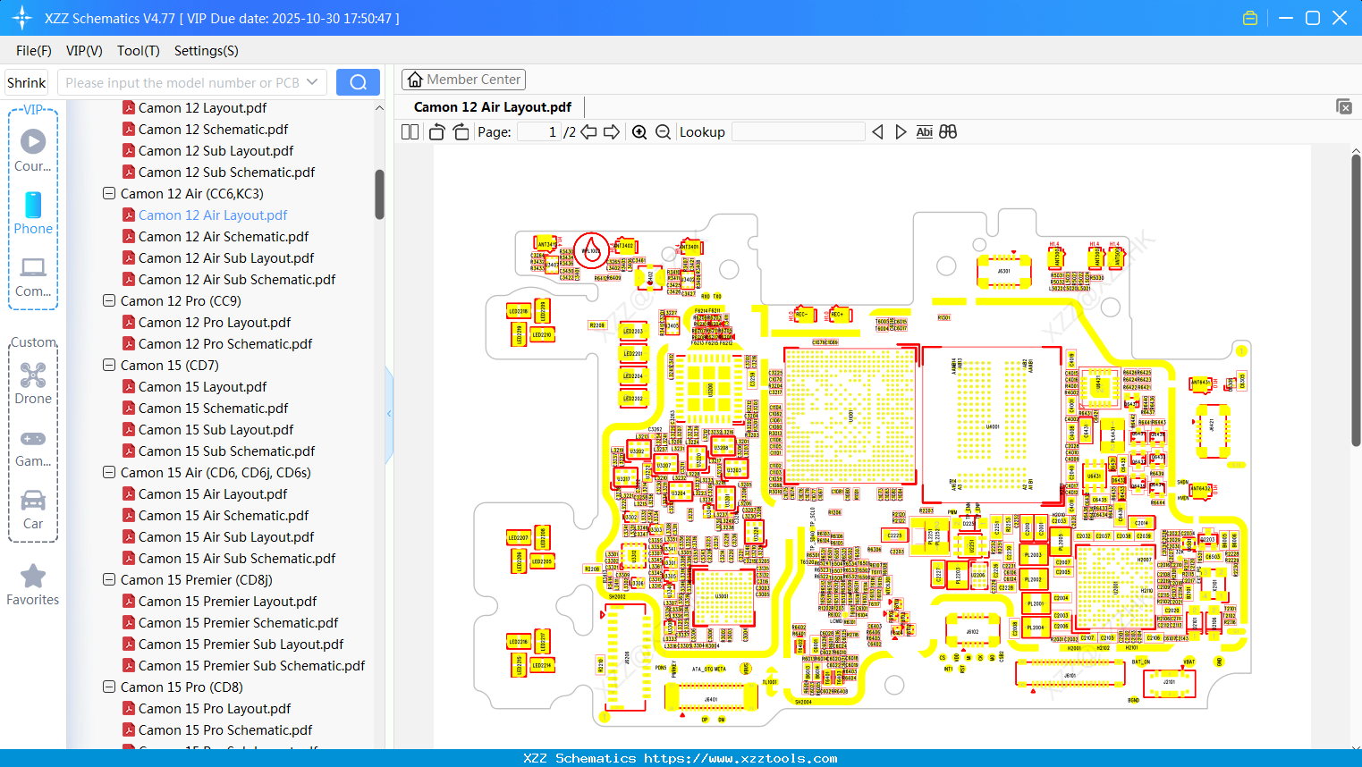
Task: Click the file tree vertical scrollbar thumb
Action: 379,194
